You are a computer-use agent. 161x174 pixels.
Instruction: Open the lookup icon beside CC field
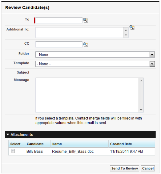(x=86, y=45)
